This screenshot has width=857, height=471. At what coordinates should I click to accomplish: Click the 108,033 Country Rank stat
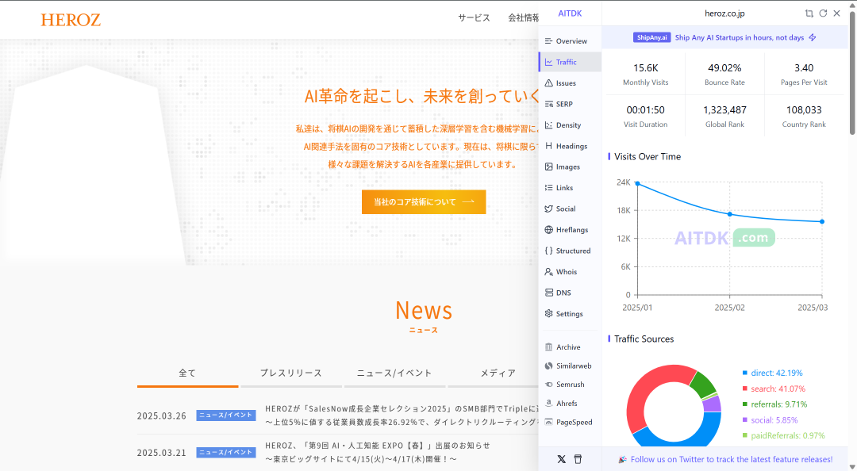click(x=804, y=117)
